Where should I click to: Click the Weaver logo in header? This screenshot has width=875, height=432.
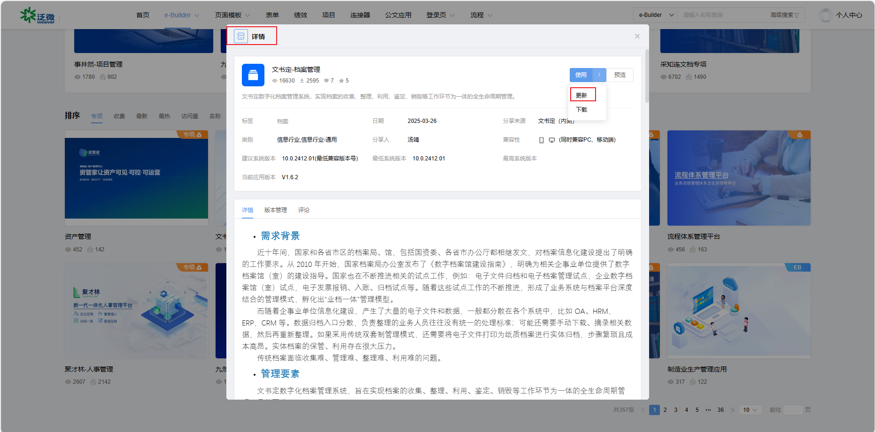tap(38, 15)
